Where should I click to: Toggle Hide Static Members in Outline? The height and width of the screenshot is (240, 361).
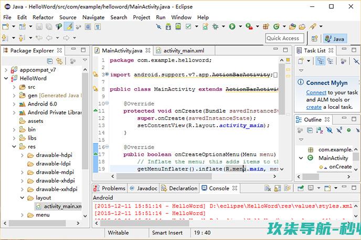click(339, 130)
